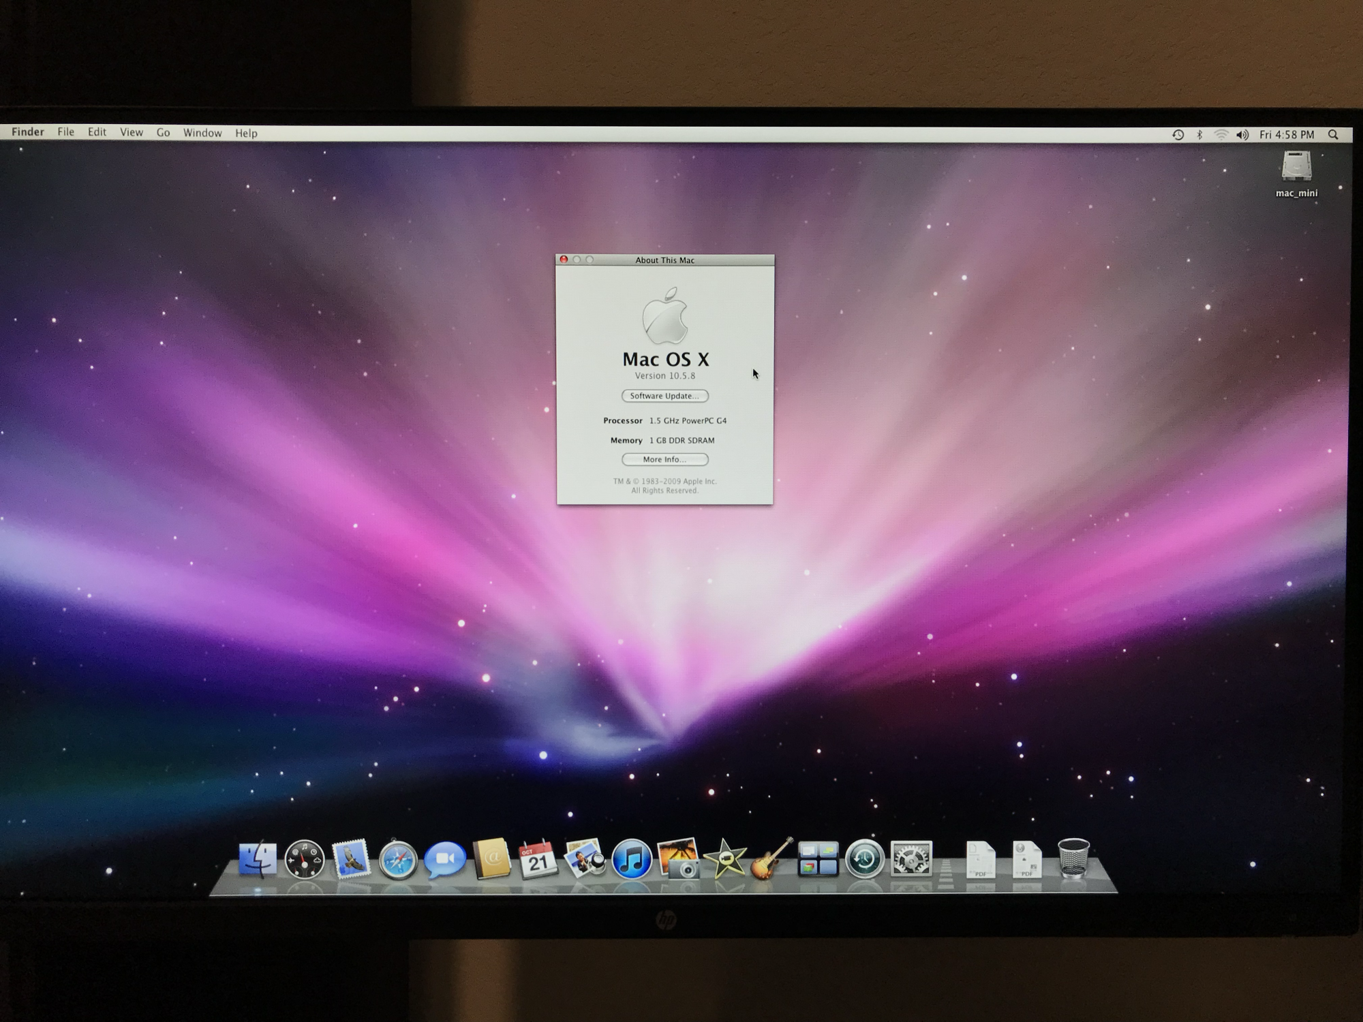Open the volume menu bar control
The height and width of the screenshot is (1022, 1363).
tap(1242, 135)
